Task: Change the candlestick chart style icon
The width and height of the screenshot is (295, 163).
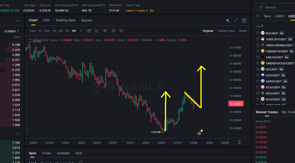Action: pyautogui.click(x=105, y=31)
